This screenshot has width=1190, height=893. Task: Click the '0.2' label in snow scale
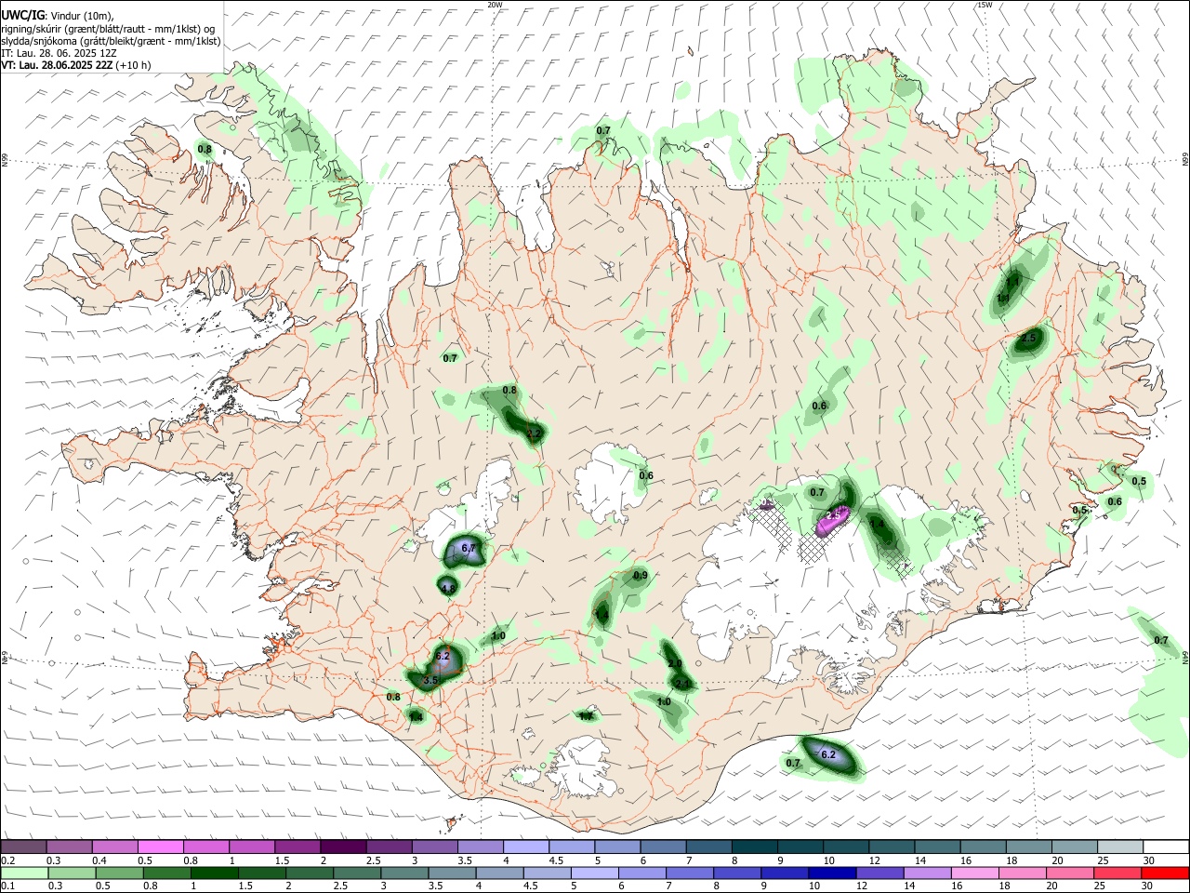click(x=7, y=860)
